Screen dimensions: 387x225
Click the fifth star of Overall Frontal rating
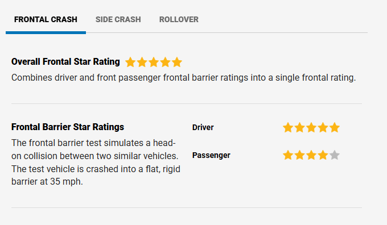pos(177,62)
